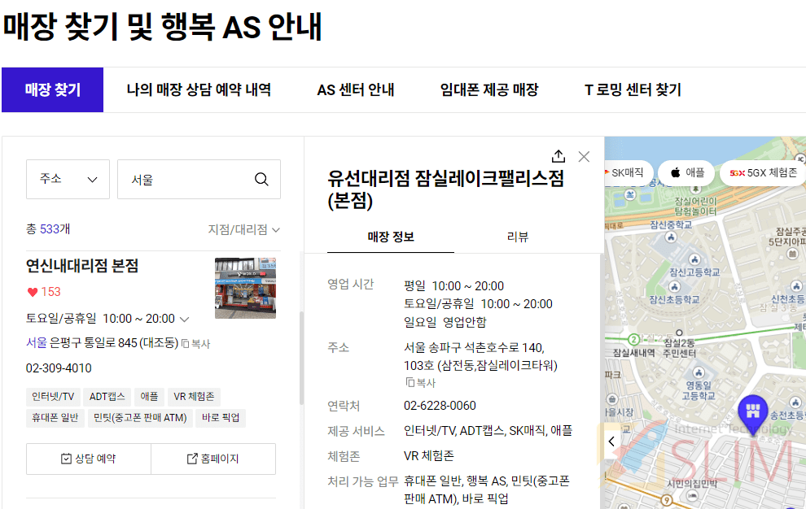This screenshot has width=806, height=509.
Task: Switch to 매장 찾기 tab
Action: tap(52, 90)
